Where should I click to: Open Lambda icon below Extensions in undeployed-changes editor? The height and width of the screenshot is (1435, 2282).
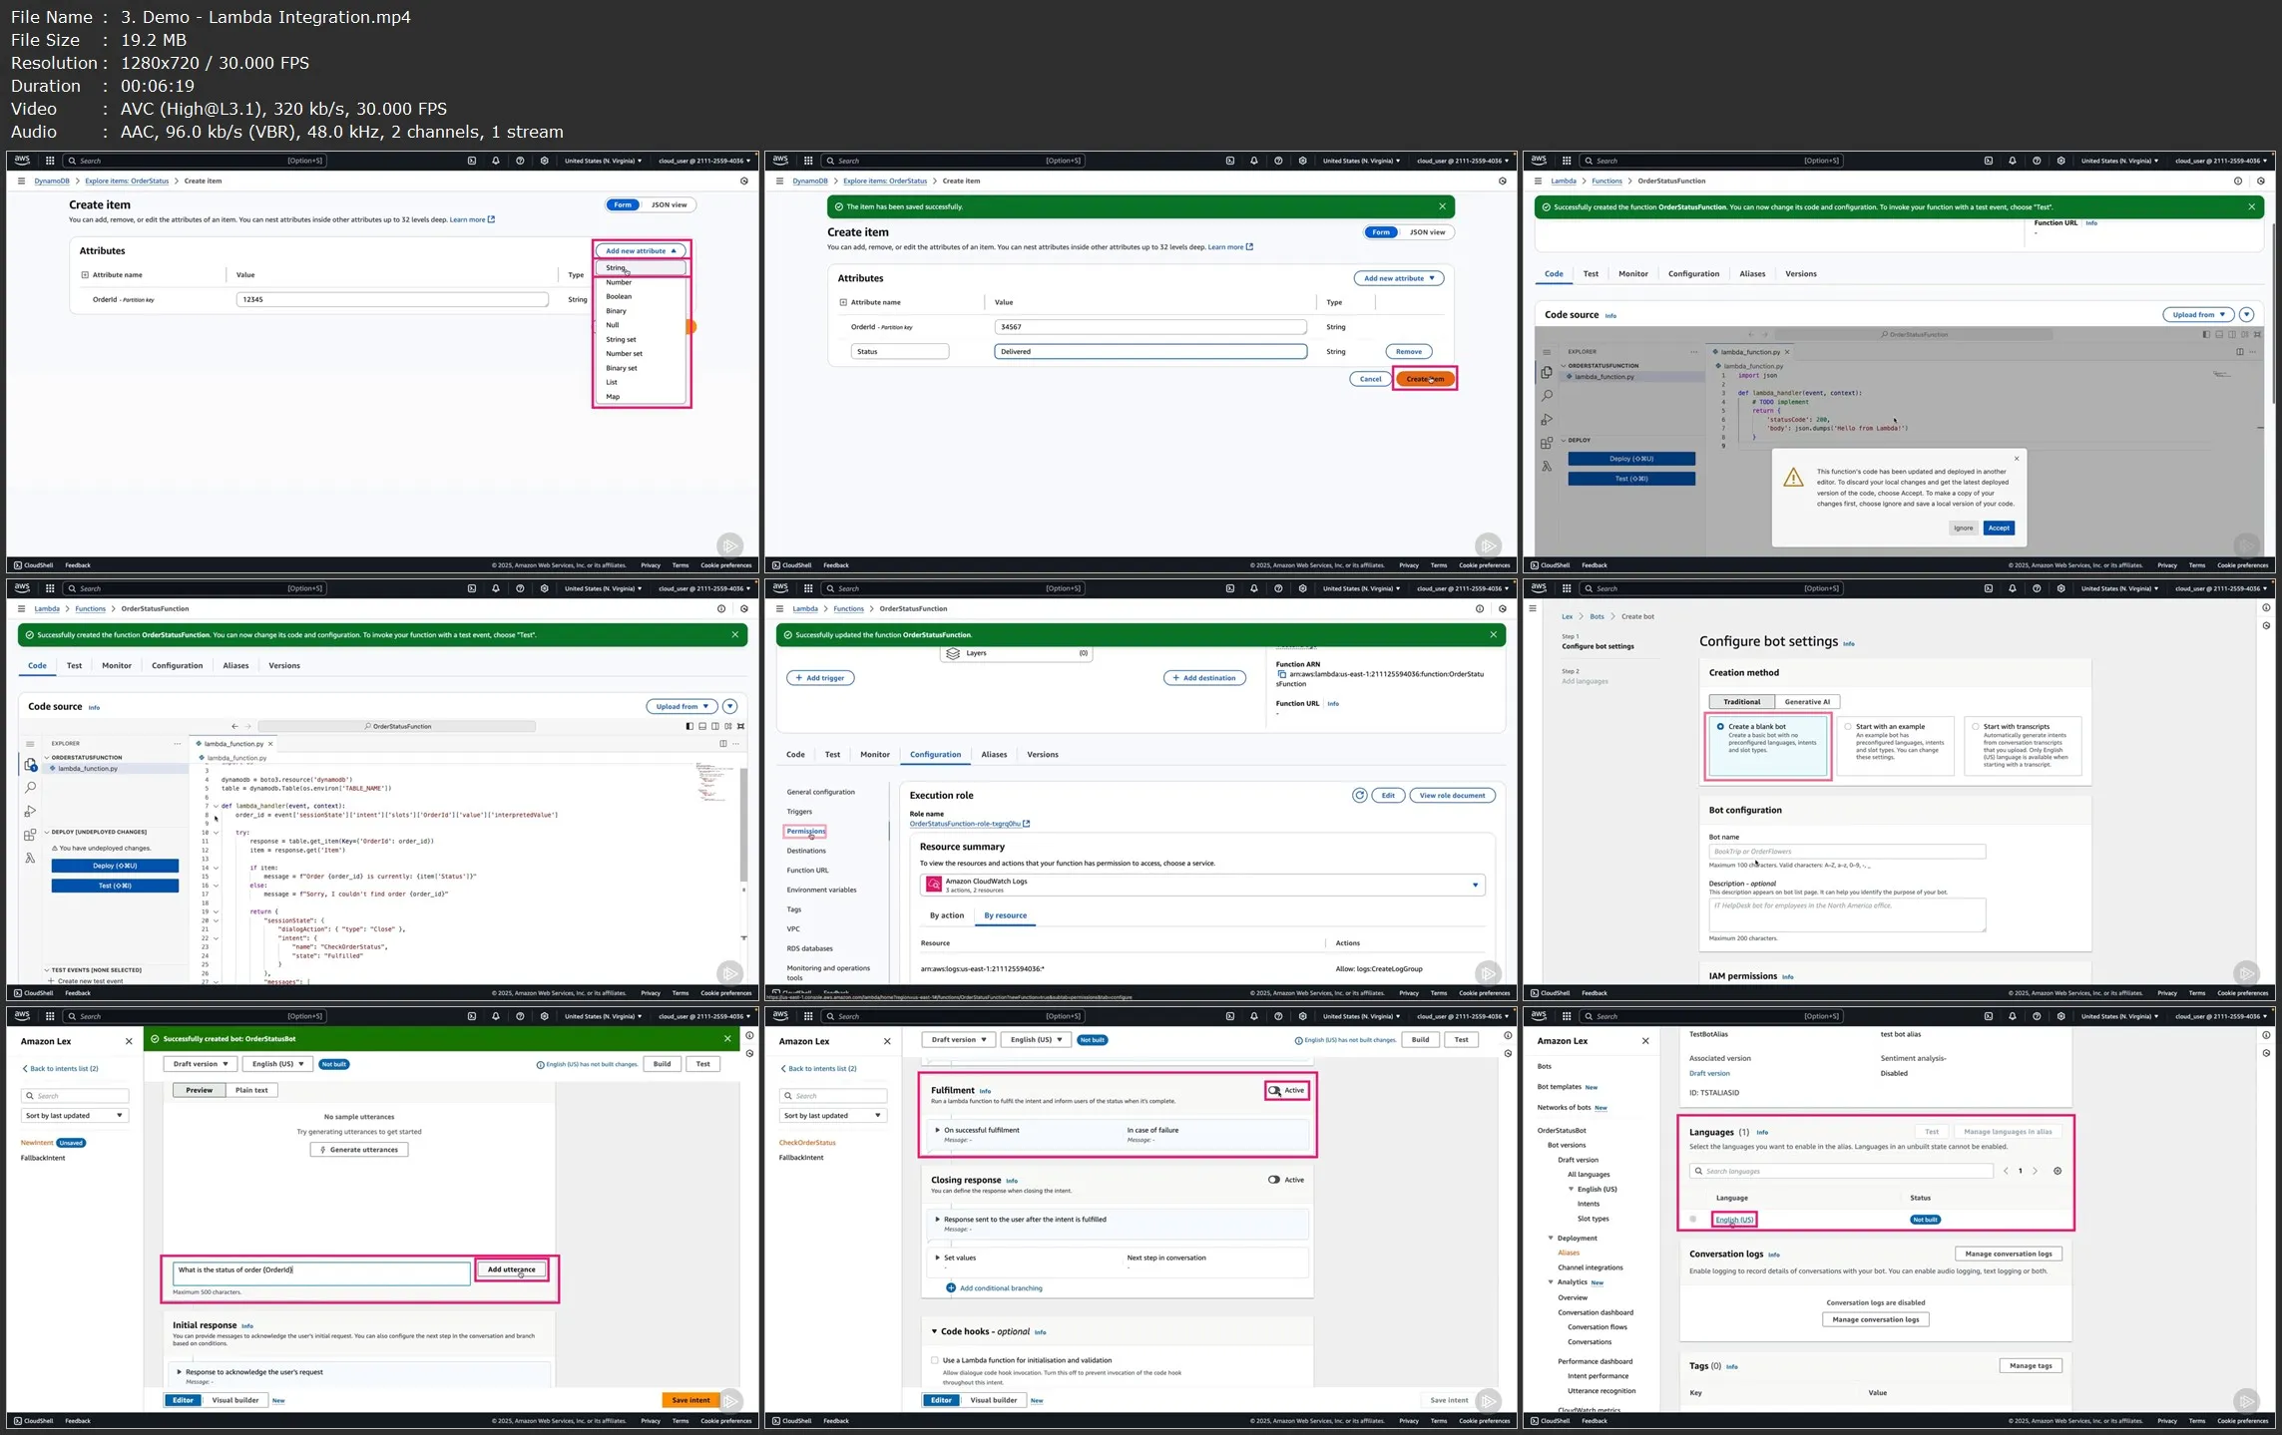[30, 858]
